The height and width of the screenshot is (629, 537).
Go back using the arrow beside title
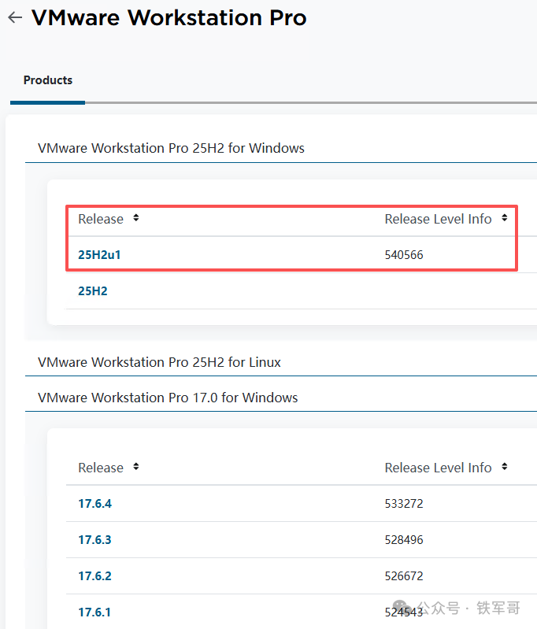[x=15, y=17]
